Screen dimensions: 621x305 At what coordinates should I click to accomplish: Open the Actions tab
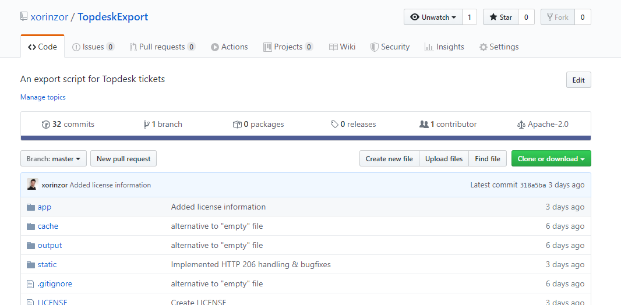[230, 47]
